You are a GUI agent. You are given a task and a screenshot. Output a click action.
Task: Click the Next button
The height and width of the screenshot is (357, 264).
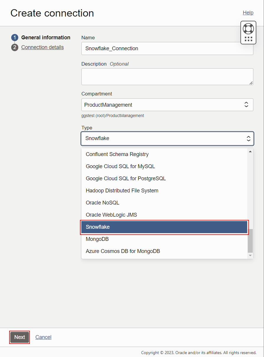click(19, 337)
